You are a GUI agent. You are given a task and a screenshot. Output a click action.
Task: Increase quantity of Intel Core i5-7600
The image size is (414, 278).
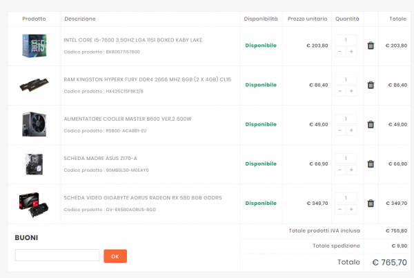tap(351, 52)
